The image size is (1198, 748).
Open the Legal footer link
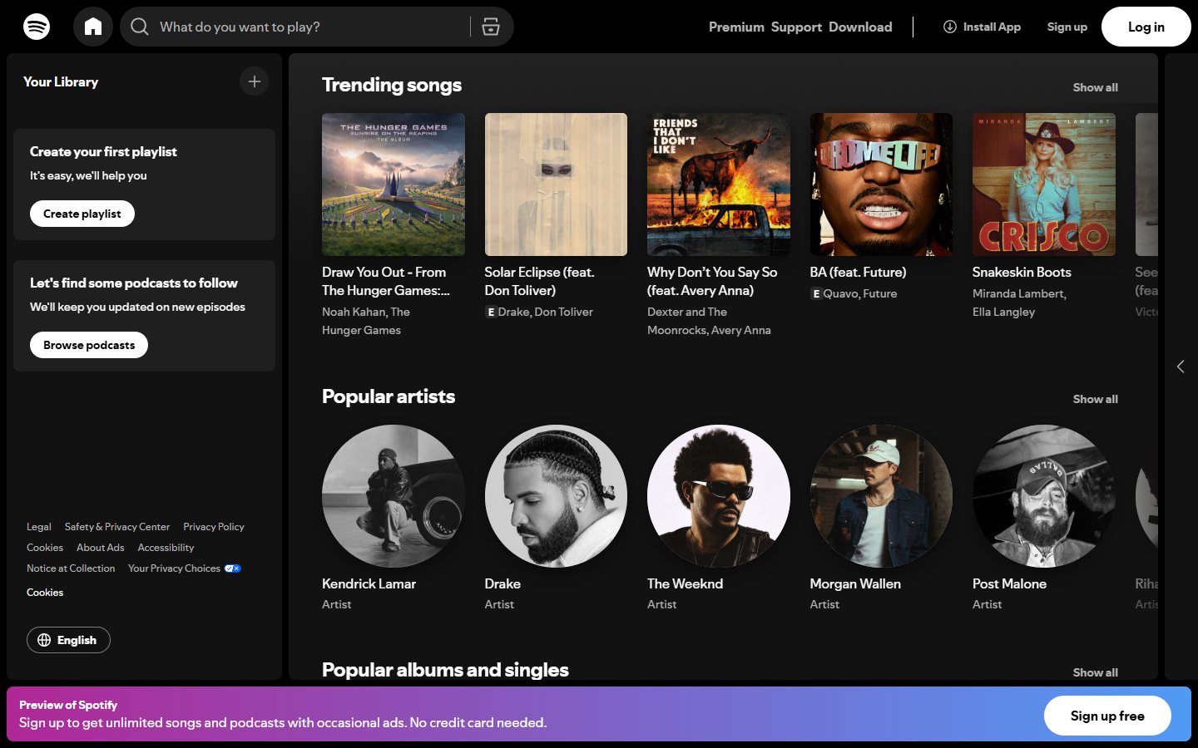[38, 527]
